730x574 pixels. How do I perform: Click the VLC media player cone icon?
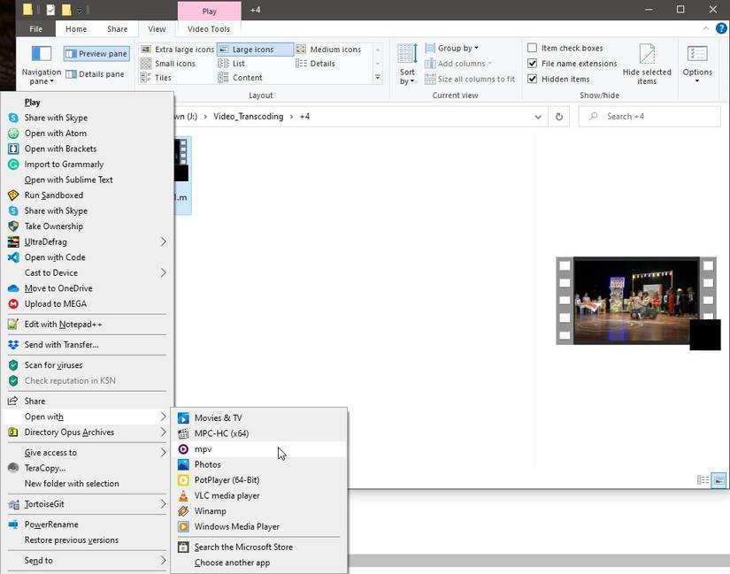pos(183,495)
